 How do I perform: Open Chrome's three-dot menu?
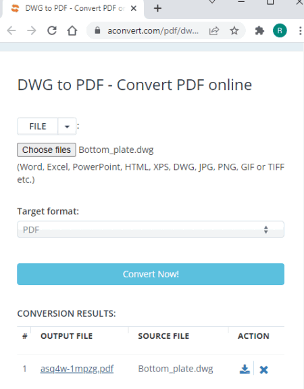coord(300,30)
